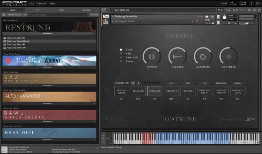The width and height of the screenshot is (262, 154).
Task: Click the Native Instruments logo icon
Action: 258,3
